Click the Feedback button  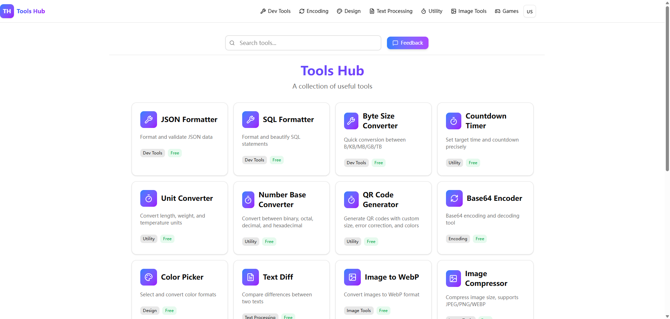pyautogui.click(x=407, y=43)
